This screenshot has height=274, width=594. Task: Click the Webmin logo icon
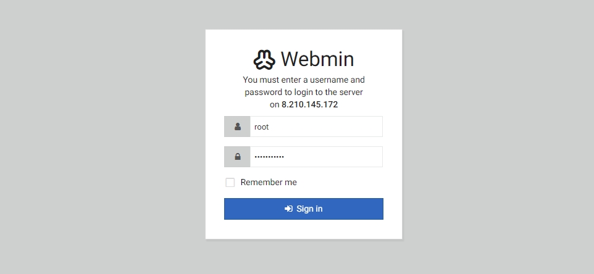[264, 59]
